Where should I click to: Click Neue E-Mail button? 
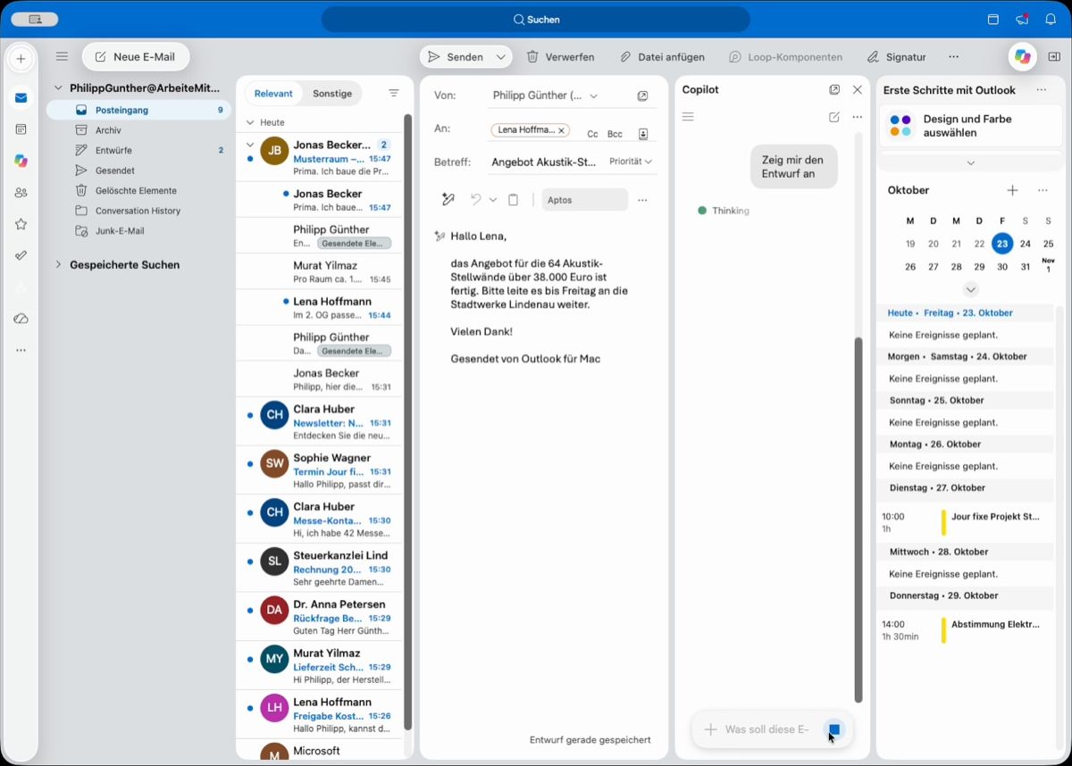(135, 56)
